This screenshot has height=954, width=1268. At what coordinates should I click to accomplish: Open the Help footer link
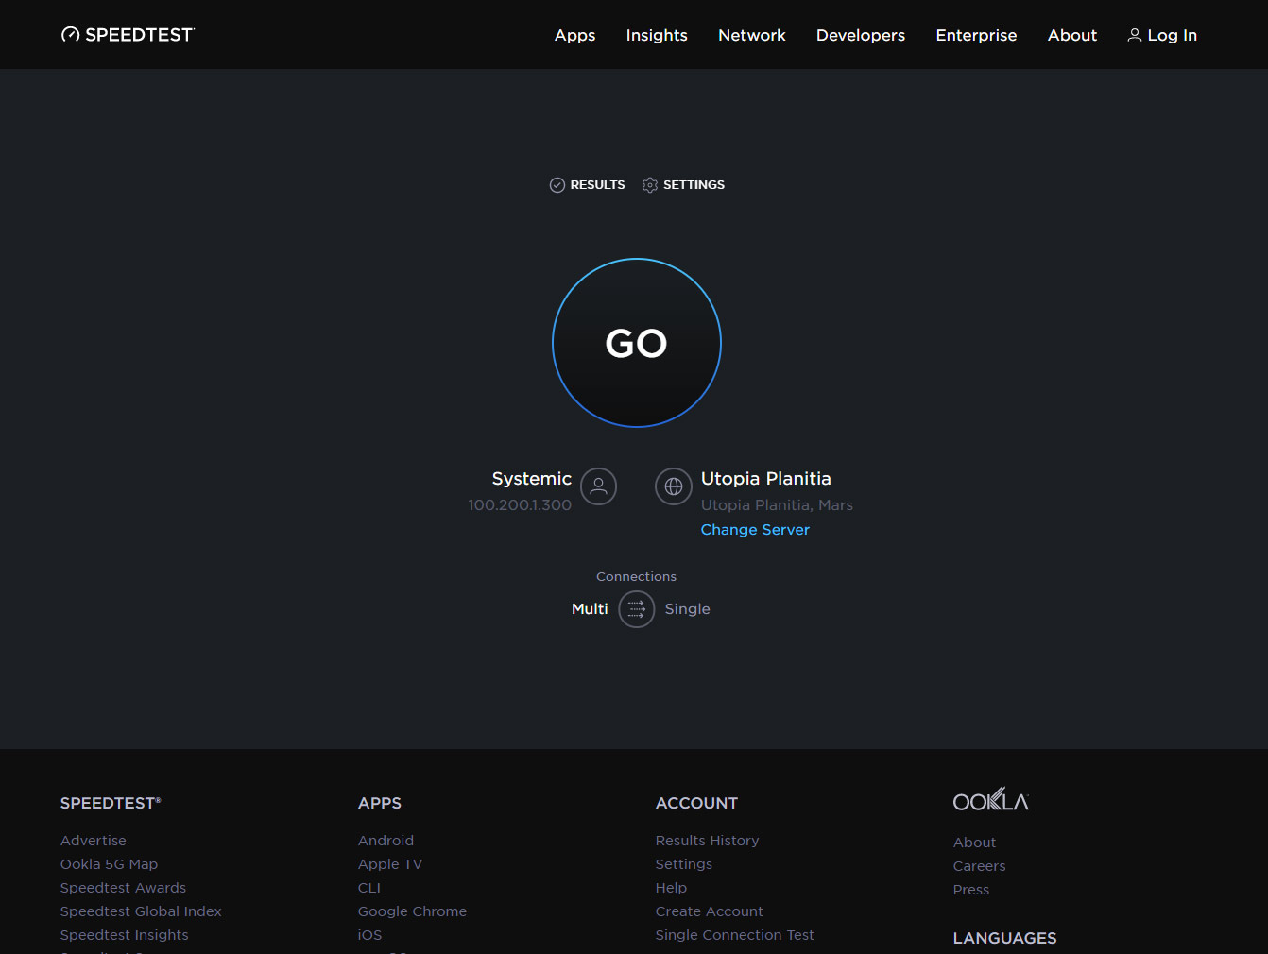click(x=671, y=888)
